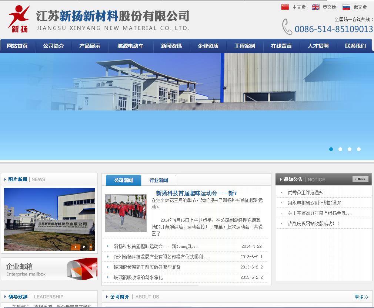
Task: Show picture news slide 2
Action: 83,247
